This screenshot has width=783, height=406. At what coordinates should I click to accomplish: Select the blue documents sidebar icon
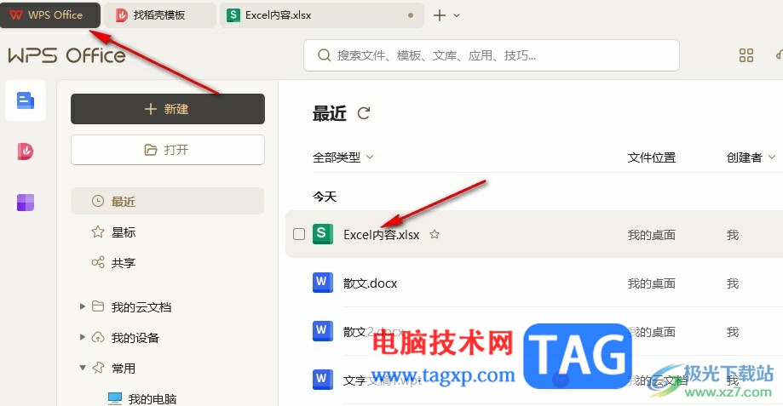point(26,100)
